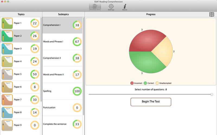
Task: Select the Paper 6 topic label
Action: point(18,87)
